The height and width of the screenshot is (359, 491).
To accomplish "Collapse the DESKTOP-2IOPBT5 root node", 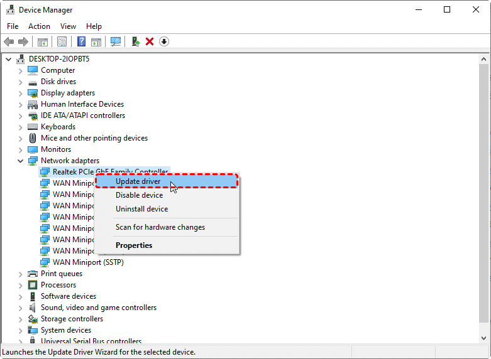I will (x=9, y=59).
